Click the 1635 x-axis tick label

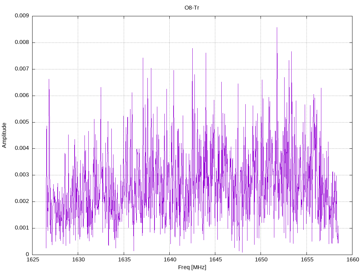pyautogui.click(x=124, y=260)
